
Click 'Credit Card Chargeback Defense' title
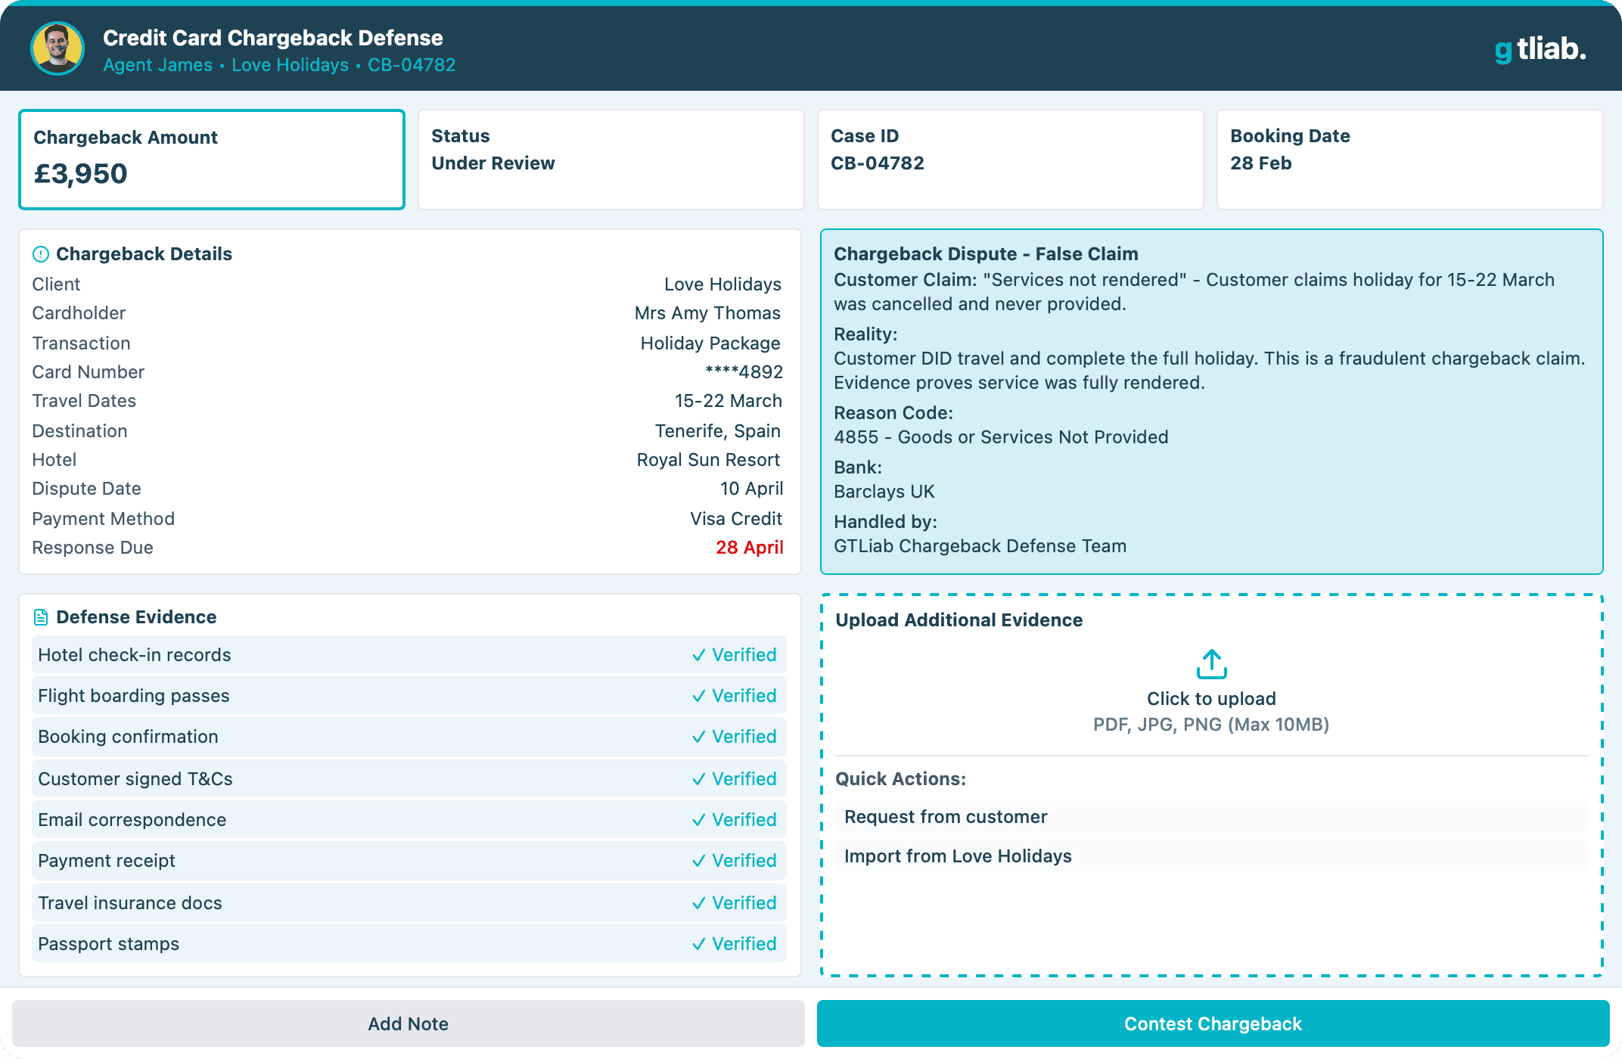(273, 38)
